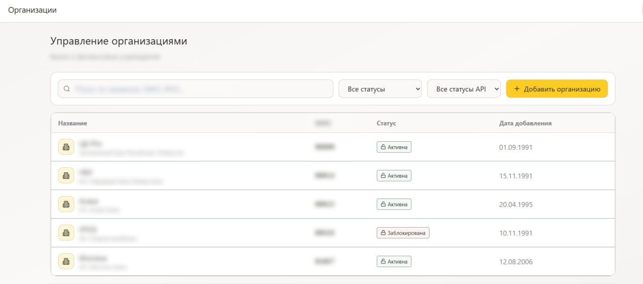Viewport: 643px width, 284px height.
Task: Click Активна badge in the 12.08.2006 row
Action: click(x=394, y=261)
